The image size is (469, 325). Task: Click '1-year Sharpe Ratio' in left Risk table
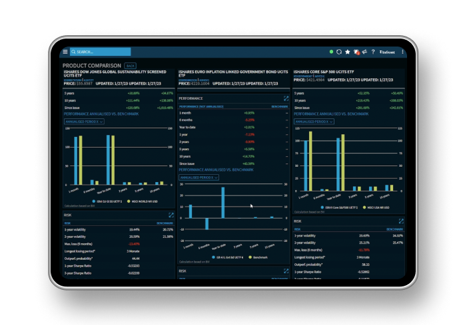78,266
